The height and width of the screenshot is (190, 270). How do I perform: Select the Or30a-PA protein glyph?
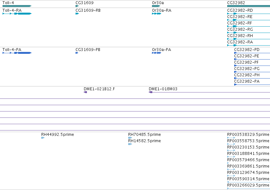pyautogui.click(x=156, y=53)
